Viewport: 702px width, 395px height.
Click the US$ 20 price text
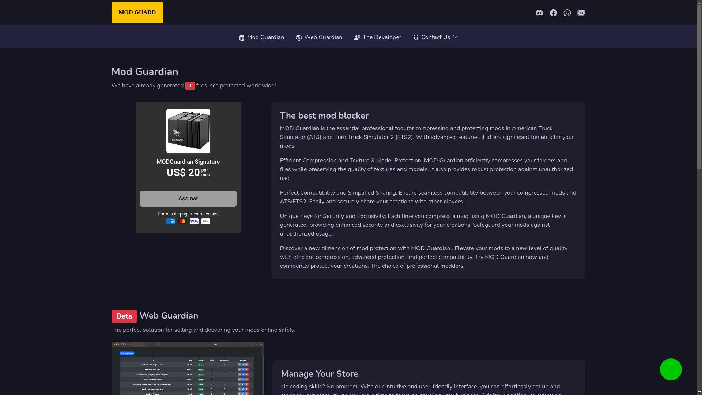pyautogui.click(x=183, y=173)
